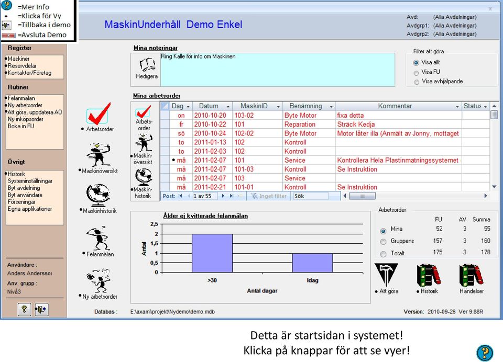Click the exit door button in sidebar

tap(42, 309)
